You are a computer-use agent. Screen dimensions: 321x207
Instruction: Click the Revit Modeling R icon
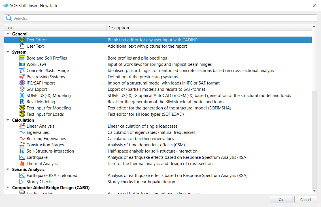point(22,102)
